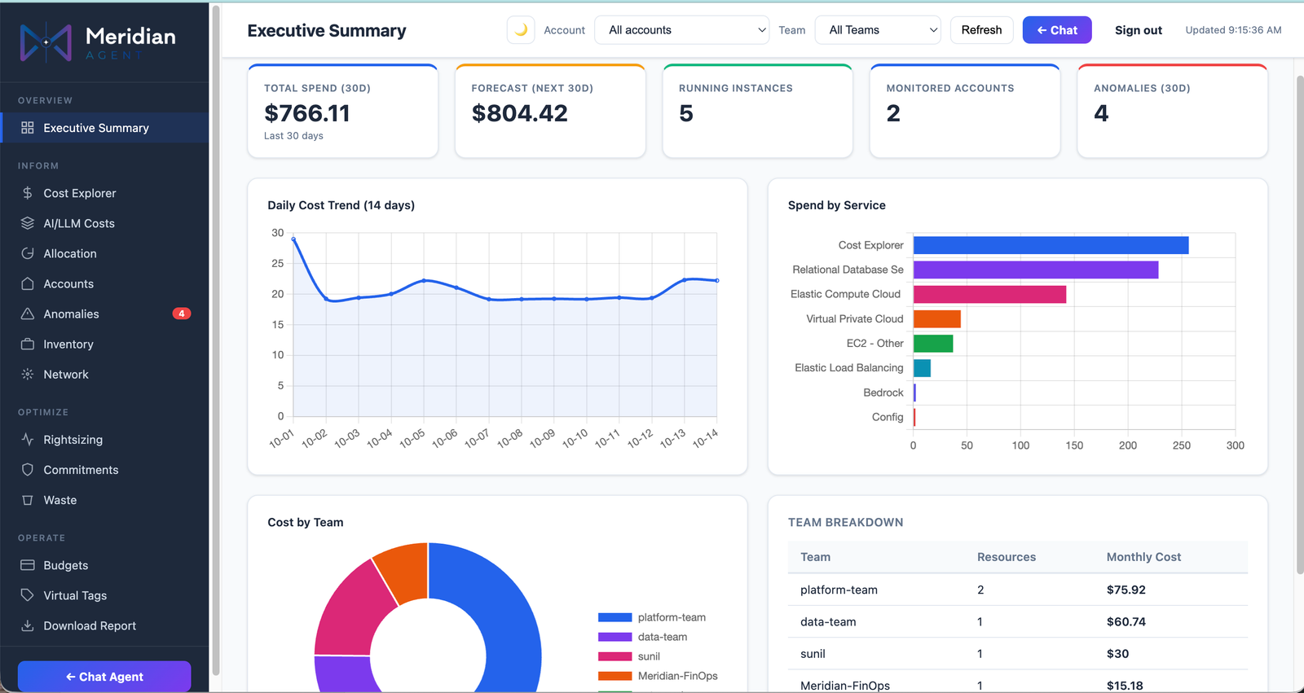The height and width of the screenshot is (693, 1304).
Task: Open the All accounts dropdown
Action: tap(682, 30)
